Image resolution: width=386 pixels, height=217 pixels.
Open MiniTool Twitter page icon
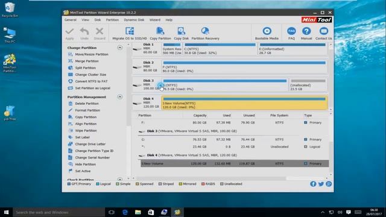[x=321, y=184]
